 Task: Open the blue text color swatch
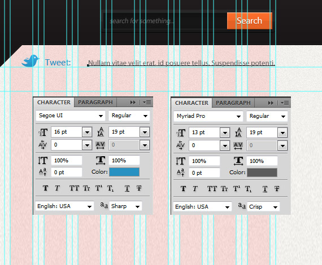pyautogui.click(x=124, y=172)
